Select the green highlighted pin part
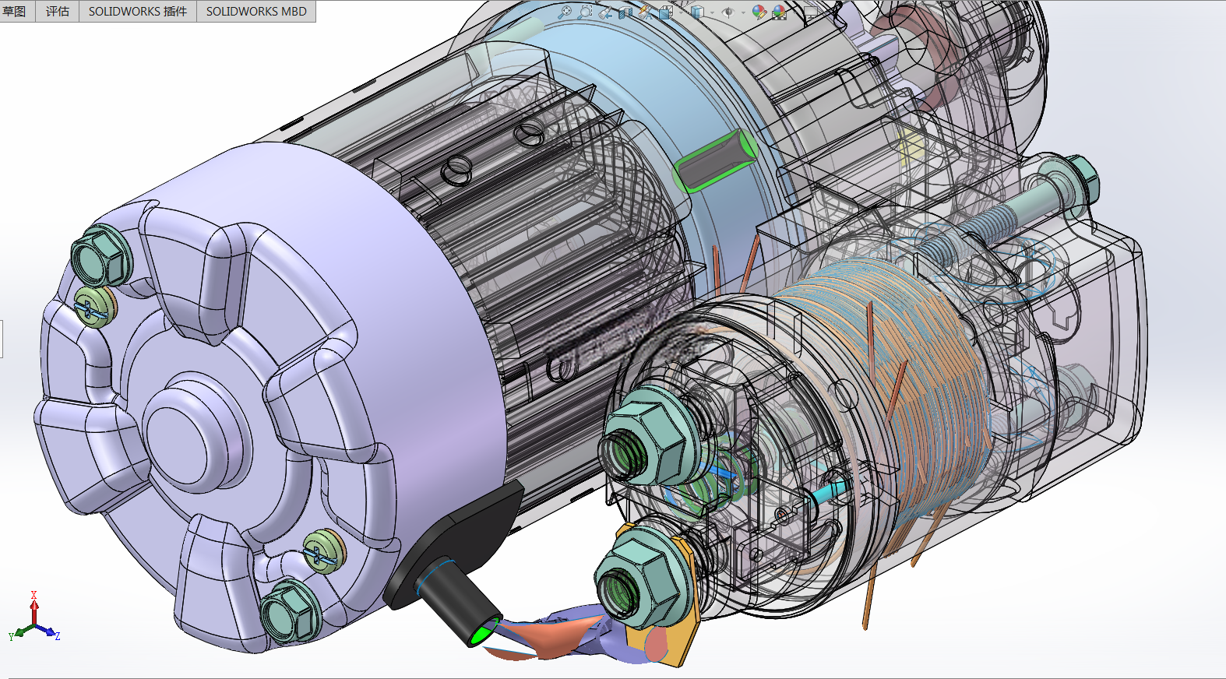 click(715, 160)
